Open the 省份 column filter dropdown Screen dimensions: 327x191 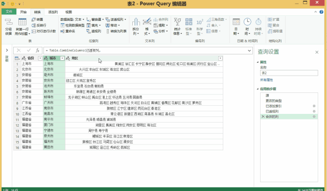point(40,58)
